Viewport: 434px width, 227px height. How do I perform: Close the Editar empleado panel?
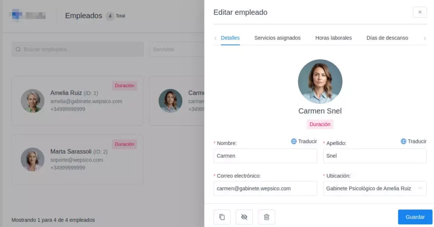tap(420, 12)
